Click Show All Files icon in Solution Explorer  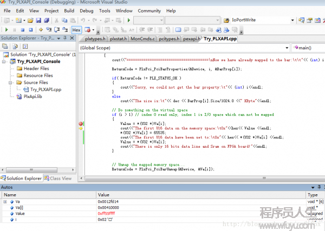15,46
